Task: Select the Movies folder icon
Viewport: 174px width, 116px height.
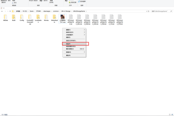Action: click(46, 17)
